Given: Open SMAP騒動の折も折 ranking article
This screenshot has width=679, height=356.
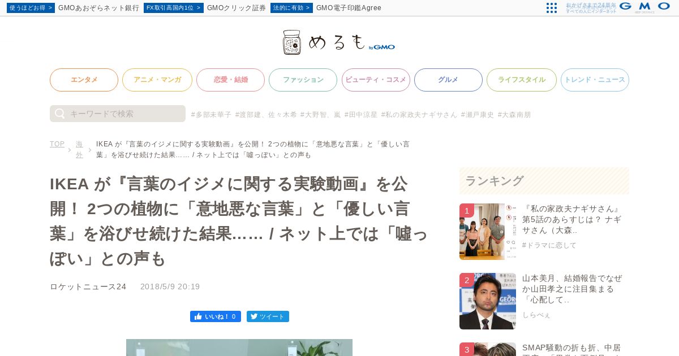Looking at the screenshot, I should click(571, 349).
